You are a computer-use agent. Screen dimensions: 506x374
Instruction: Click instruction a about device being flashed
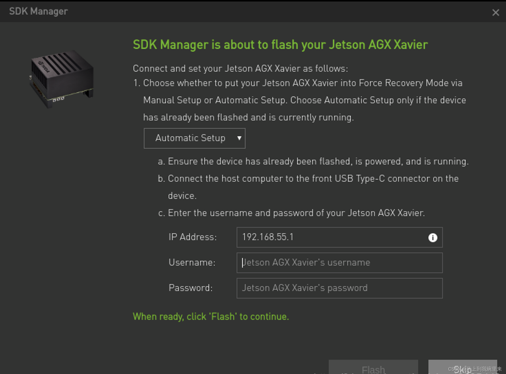[313, 161]
